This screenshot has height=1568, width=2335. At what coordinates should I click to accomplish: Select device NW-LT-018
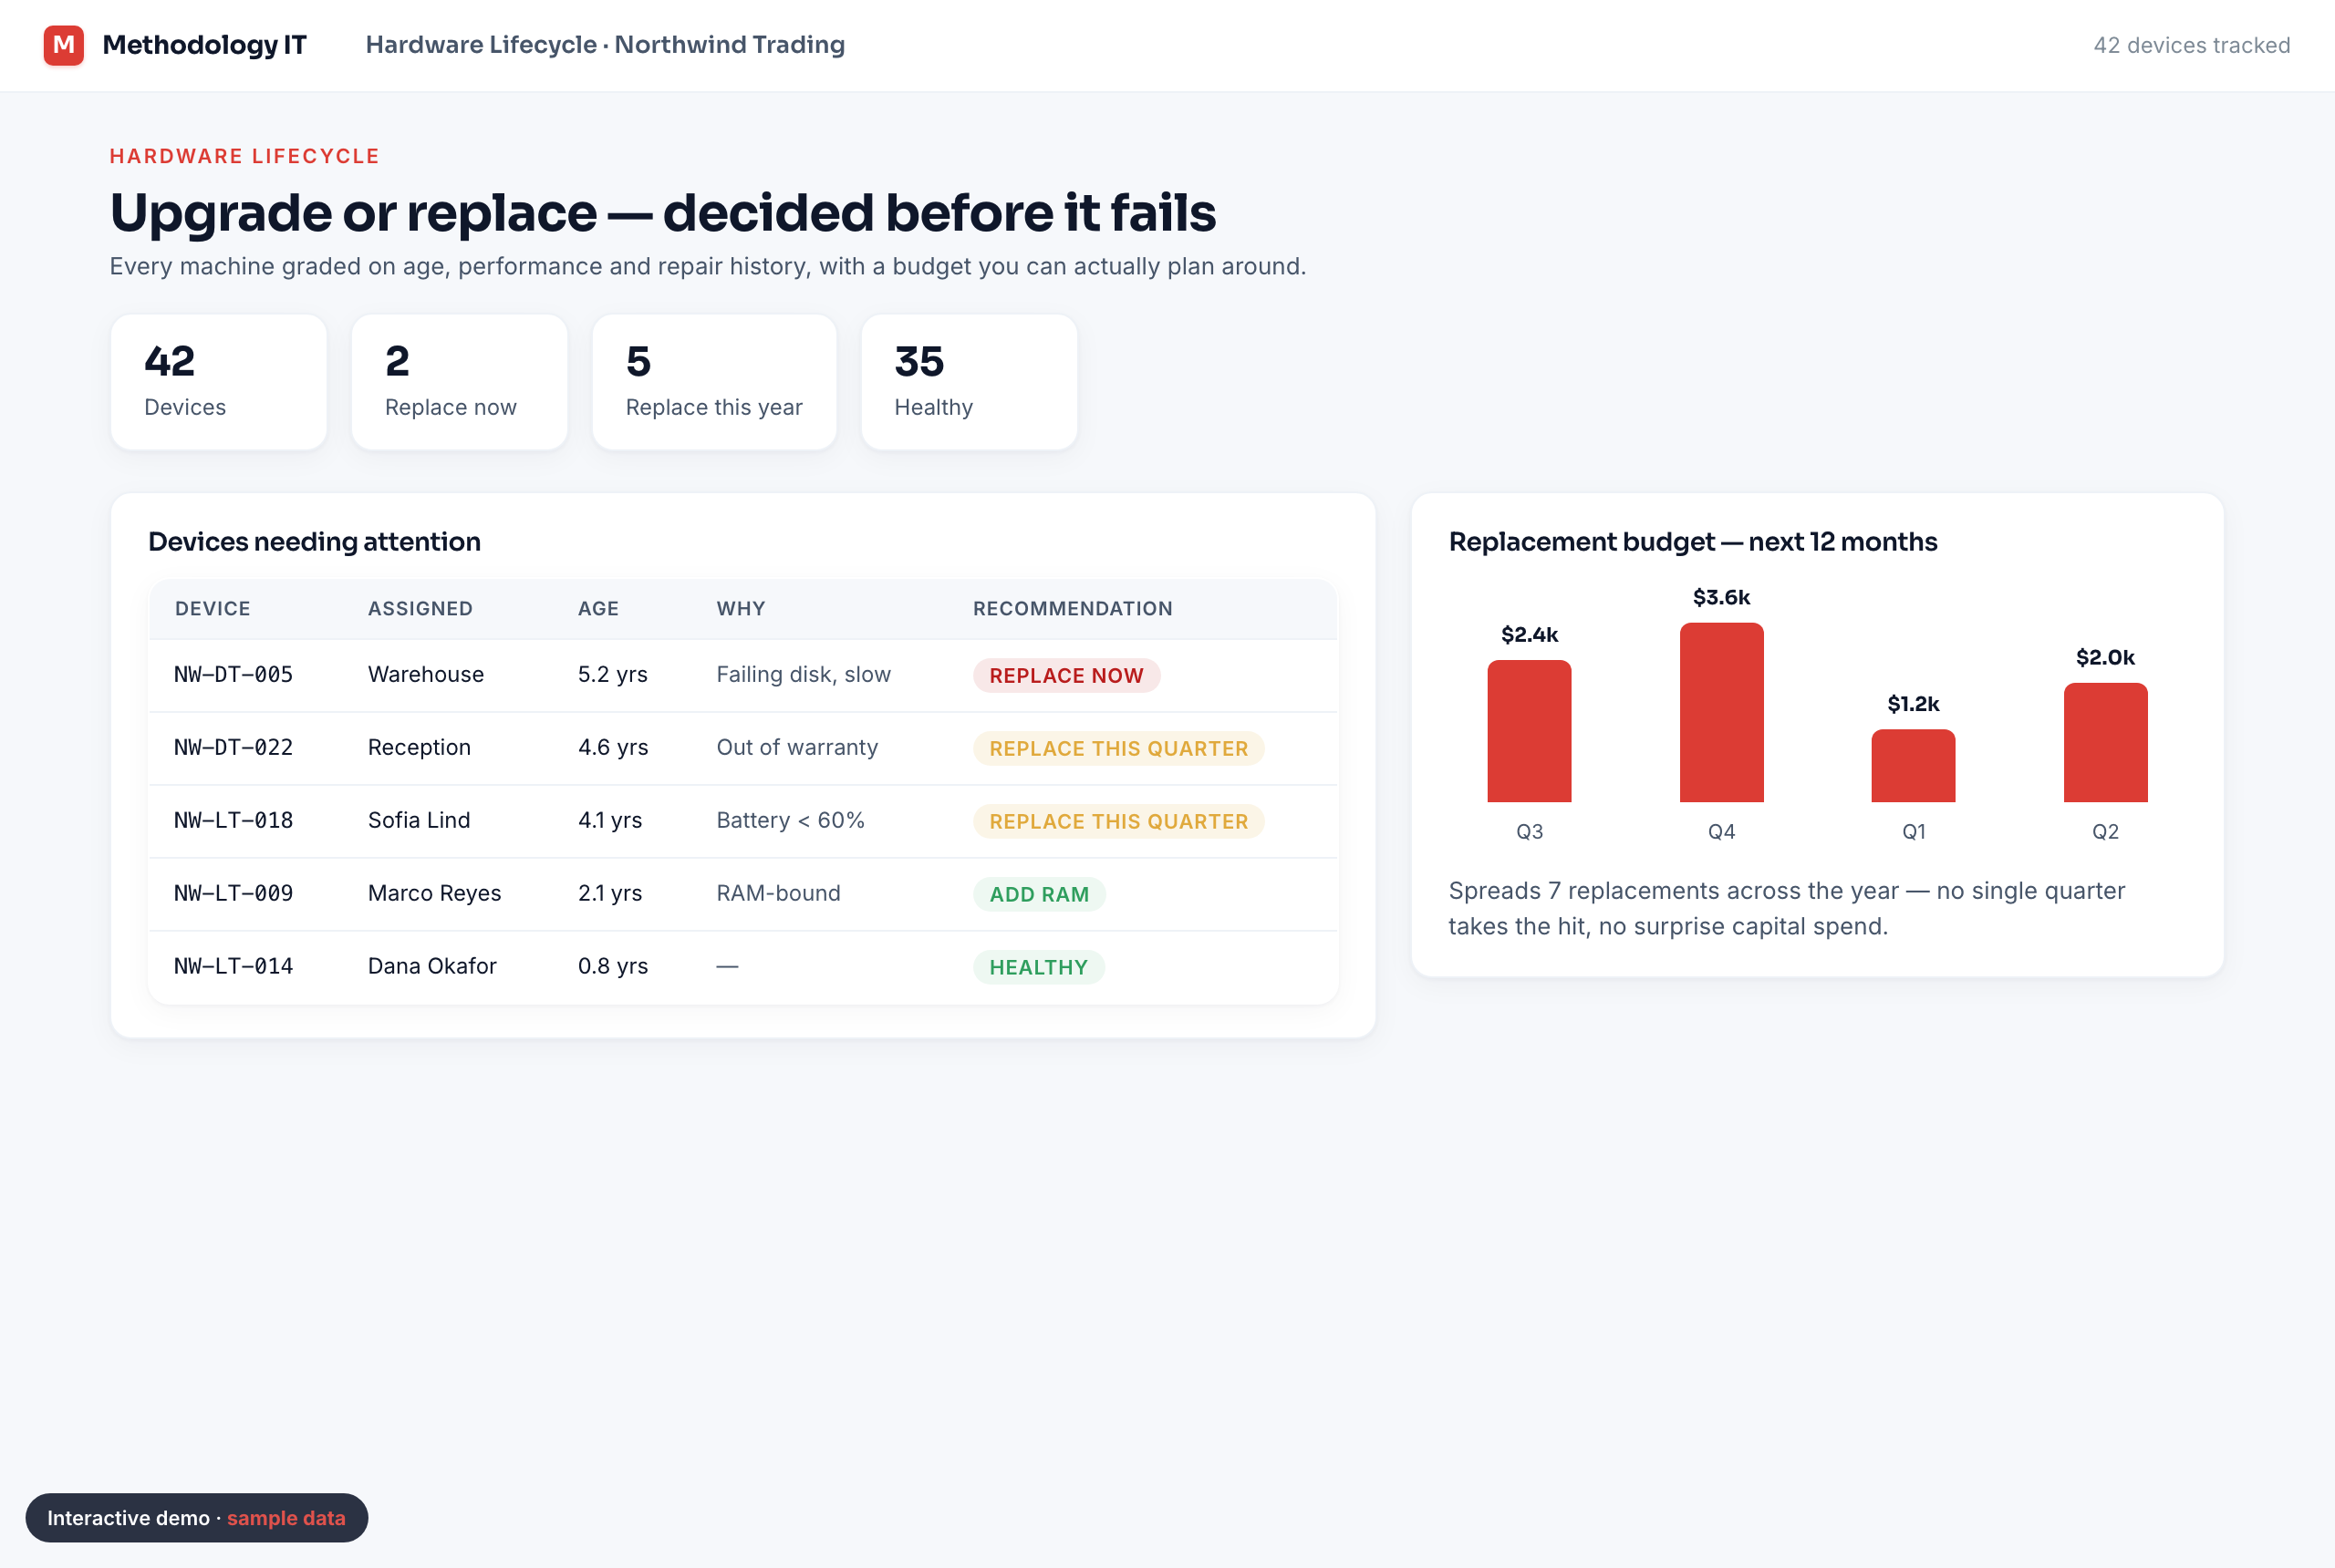click(x=233, y=821)
